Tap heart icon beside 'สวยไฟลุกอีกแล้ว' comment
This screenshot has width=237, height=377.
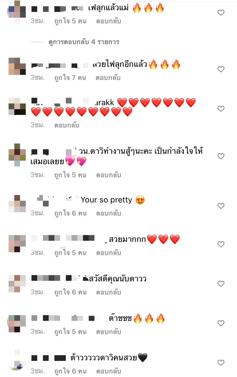(221, 69)
